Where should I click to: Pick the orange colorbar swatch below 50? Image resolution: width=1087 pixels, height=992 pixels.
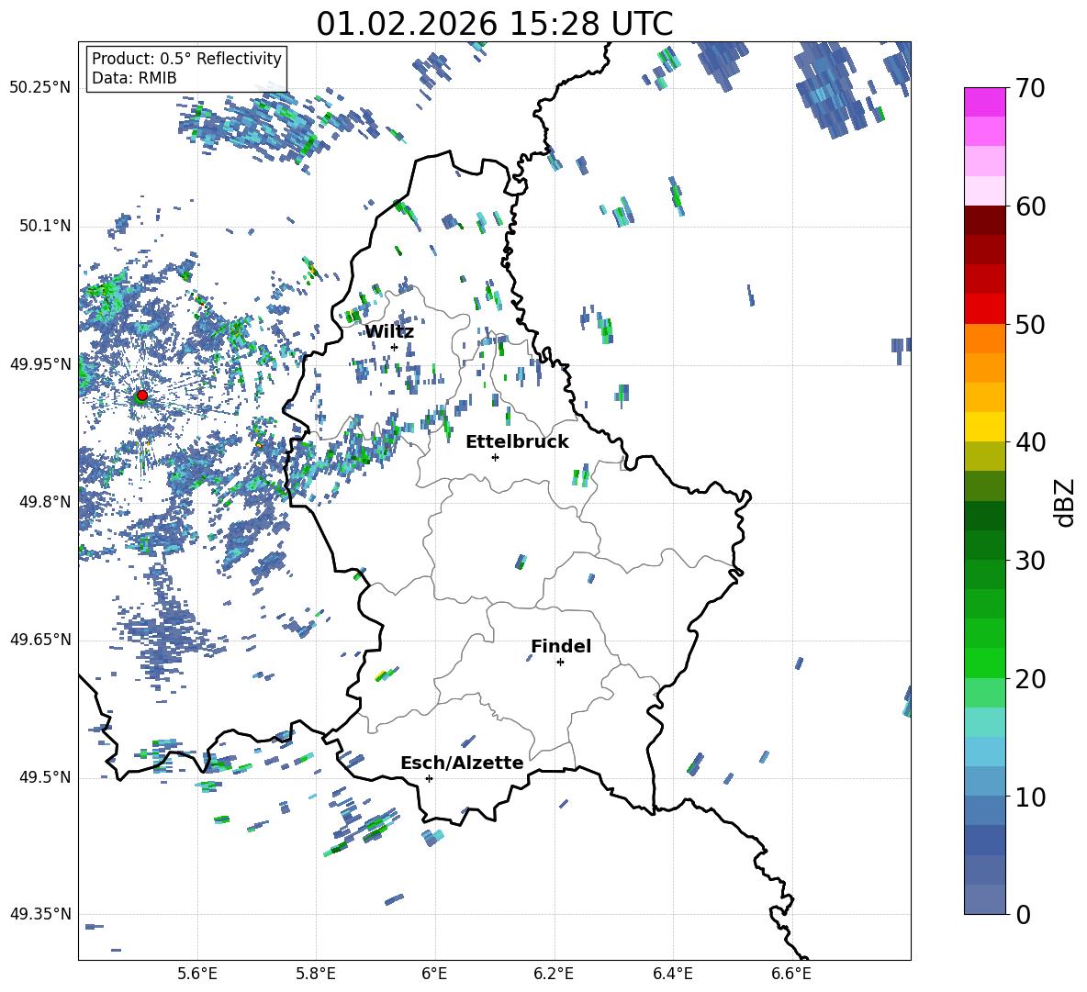(984, 338)
